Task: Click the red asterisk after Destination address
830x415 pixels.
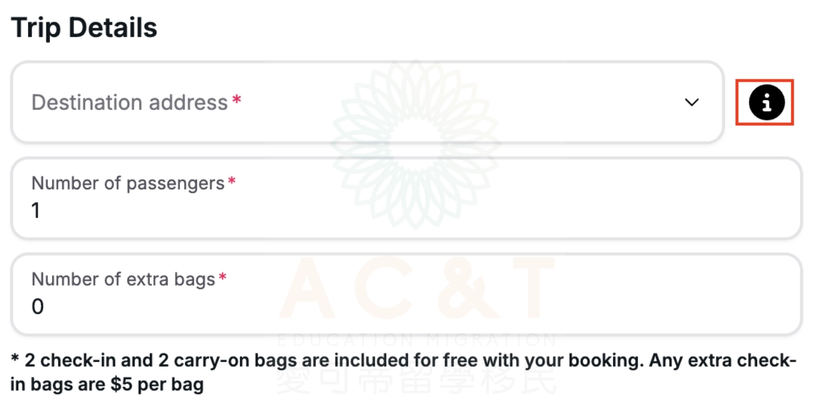Action: coord(236,99)
